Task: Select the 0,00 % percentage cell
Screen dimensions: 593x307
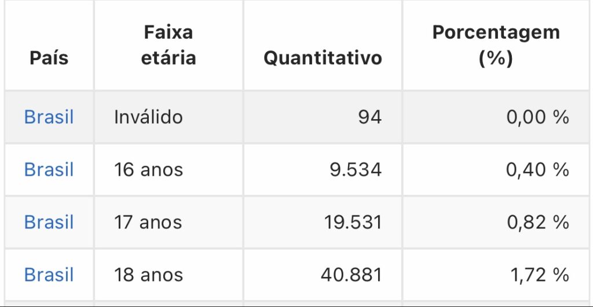Action: click(496, 117)
